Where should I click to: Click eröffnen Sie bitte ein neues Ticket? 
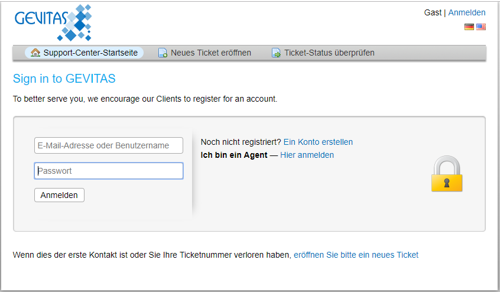point(356,255)
